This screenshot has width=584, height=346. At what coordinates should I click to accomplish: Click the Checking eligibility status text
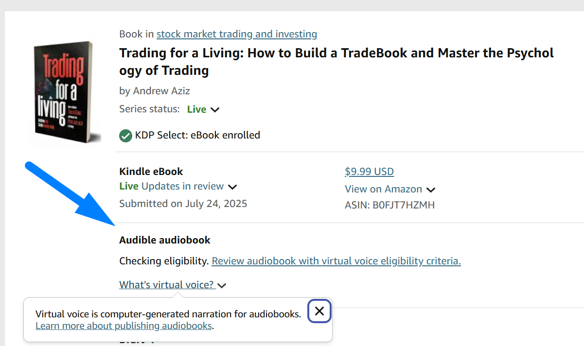(164, 261)
